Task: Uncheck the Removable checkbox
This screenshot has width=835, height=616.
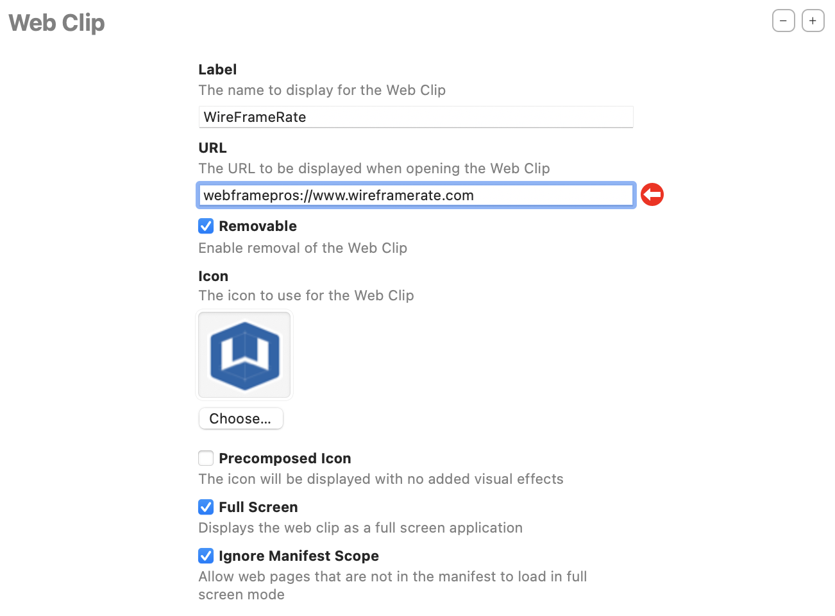Action: tap(206, 226)
